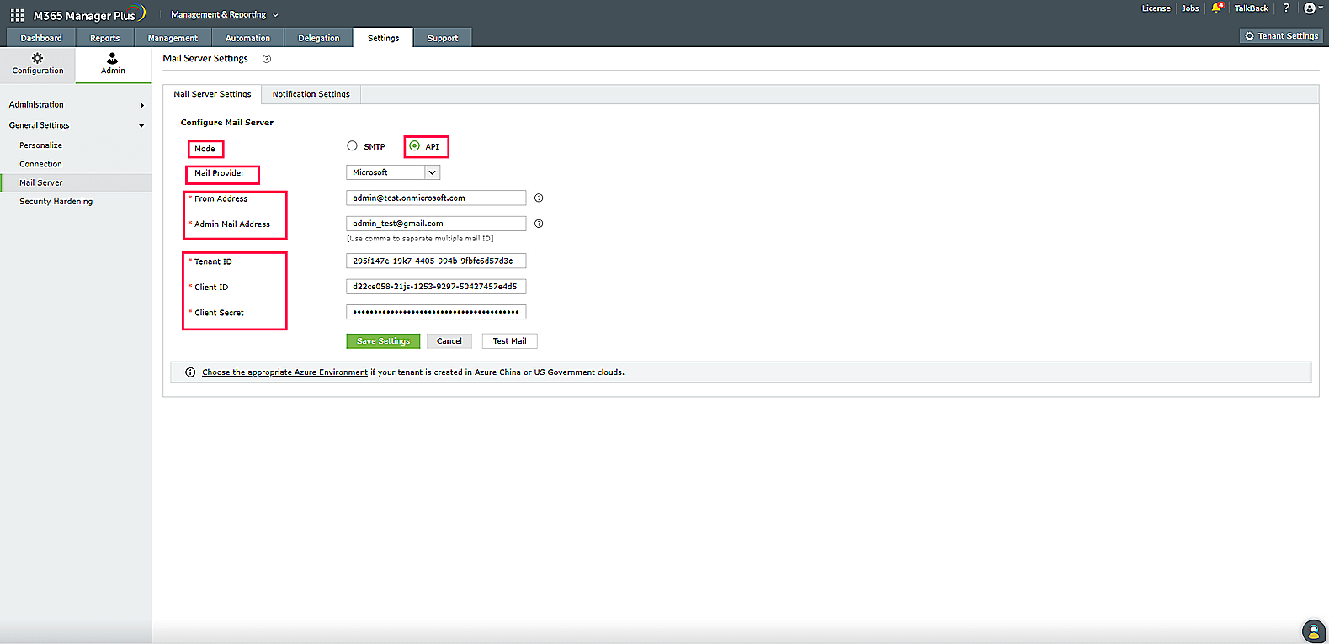Viewport: 1329px width, 644px height.
Task: Click the From Address input field
Action: click(x=436, y=198)
